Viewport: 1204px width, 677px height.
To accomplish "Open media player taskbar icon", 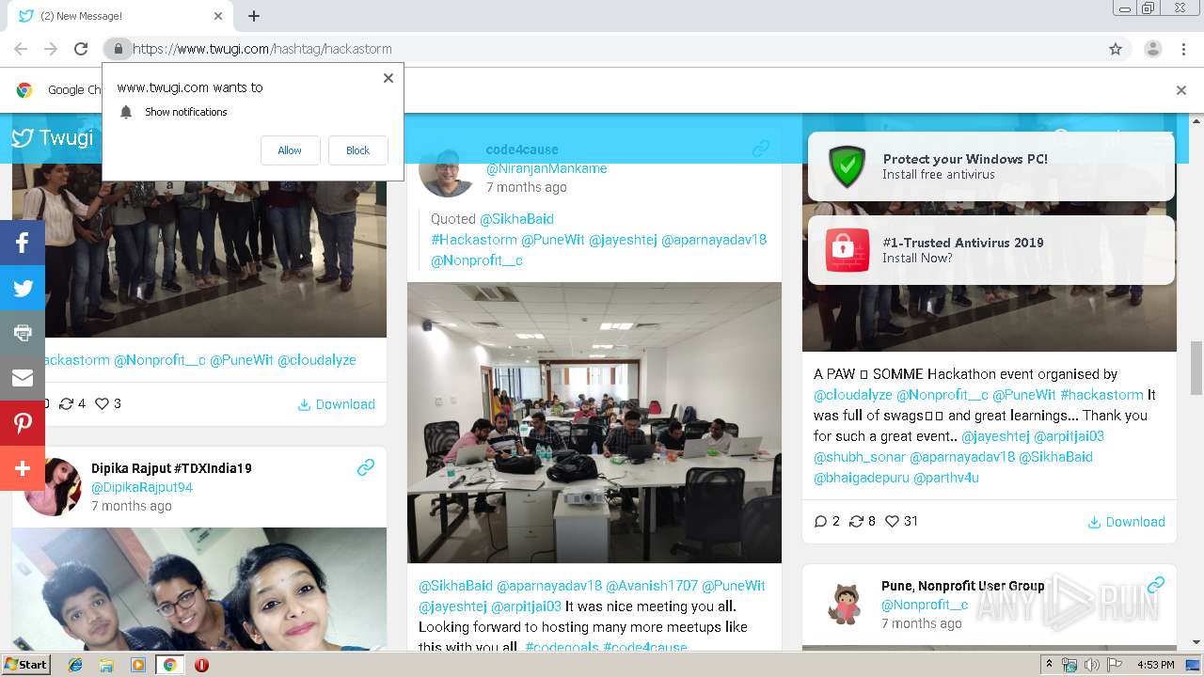I will [138, 665].
